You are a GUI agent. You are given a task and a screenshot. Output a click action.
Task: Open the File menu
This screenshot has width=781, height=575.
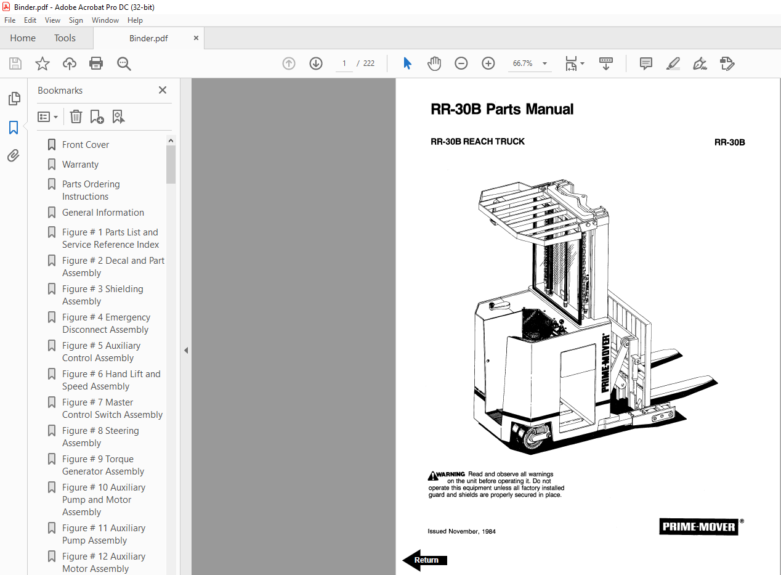[10, 20]
